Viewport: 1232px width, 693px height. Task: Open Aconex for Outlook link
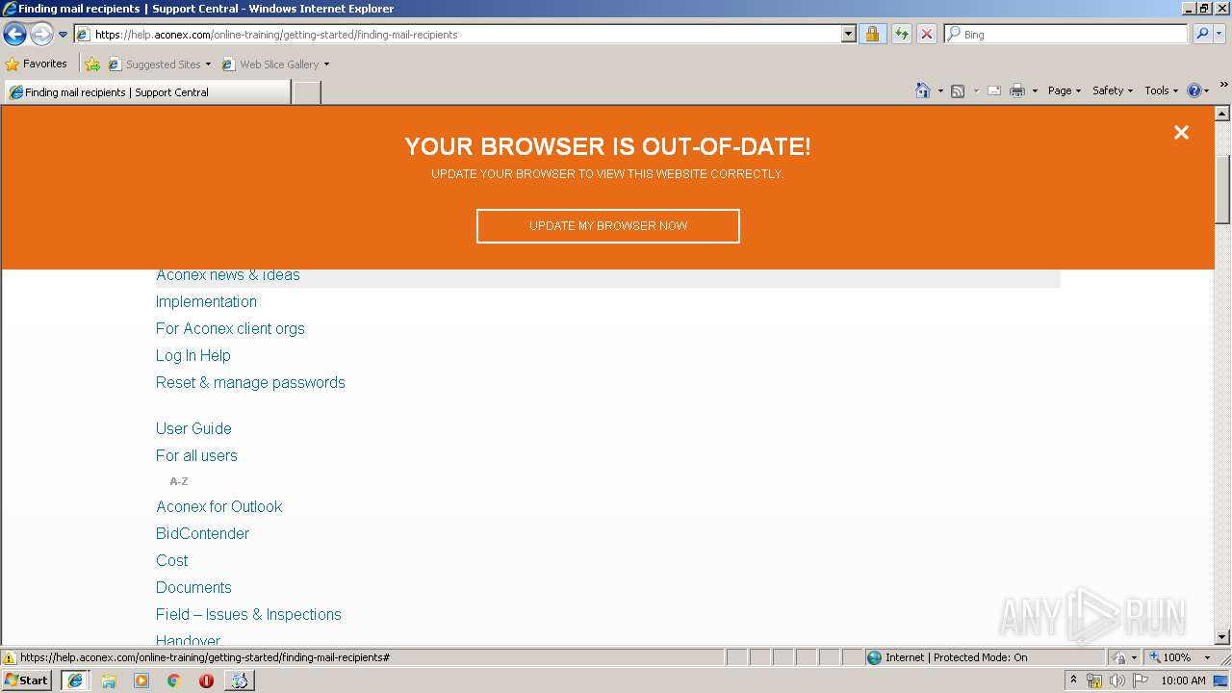point(218,506)
